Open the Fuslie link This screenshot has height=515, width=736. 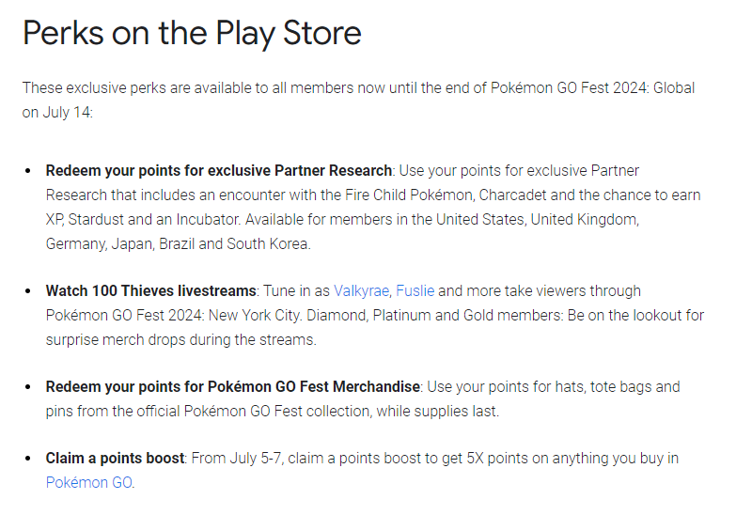tap(415, 291)
